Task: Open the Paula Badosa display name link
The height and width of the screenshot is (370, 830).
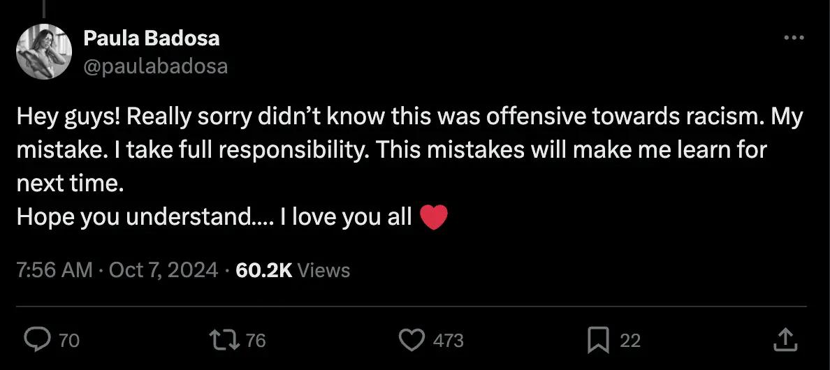Action: tap(152, 38)
